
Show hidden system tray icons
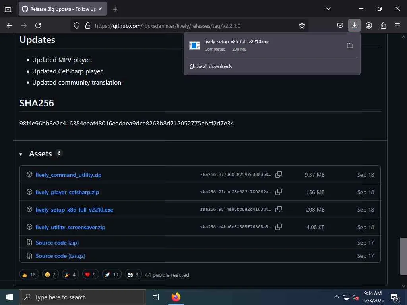pos(336,297)
